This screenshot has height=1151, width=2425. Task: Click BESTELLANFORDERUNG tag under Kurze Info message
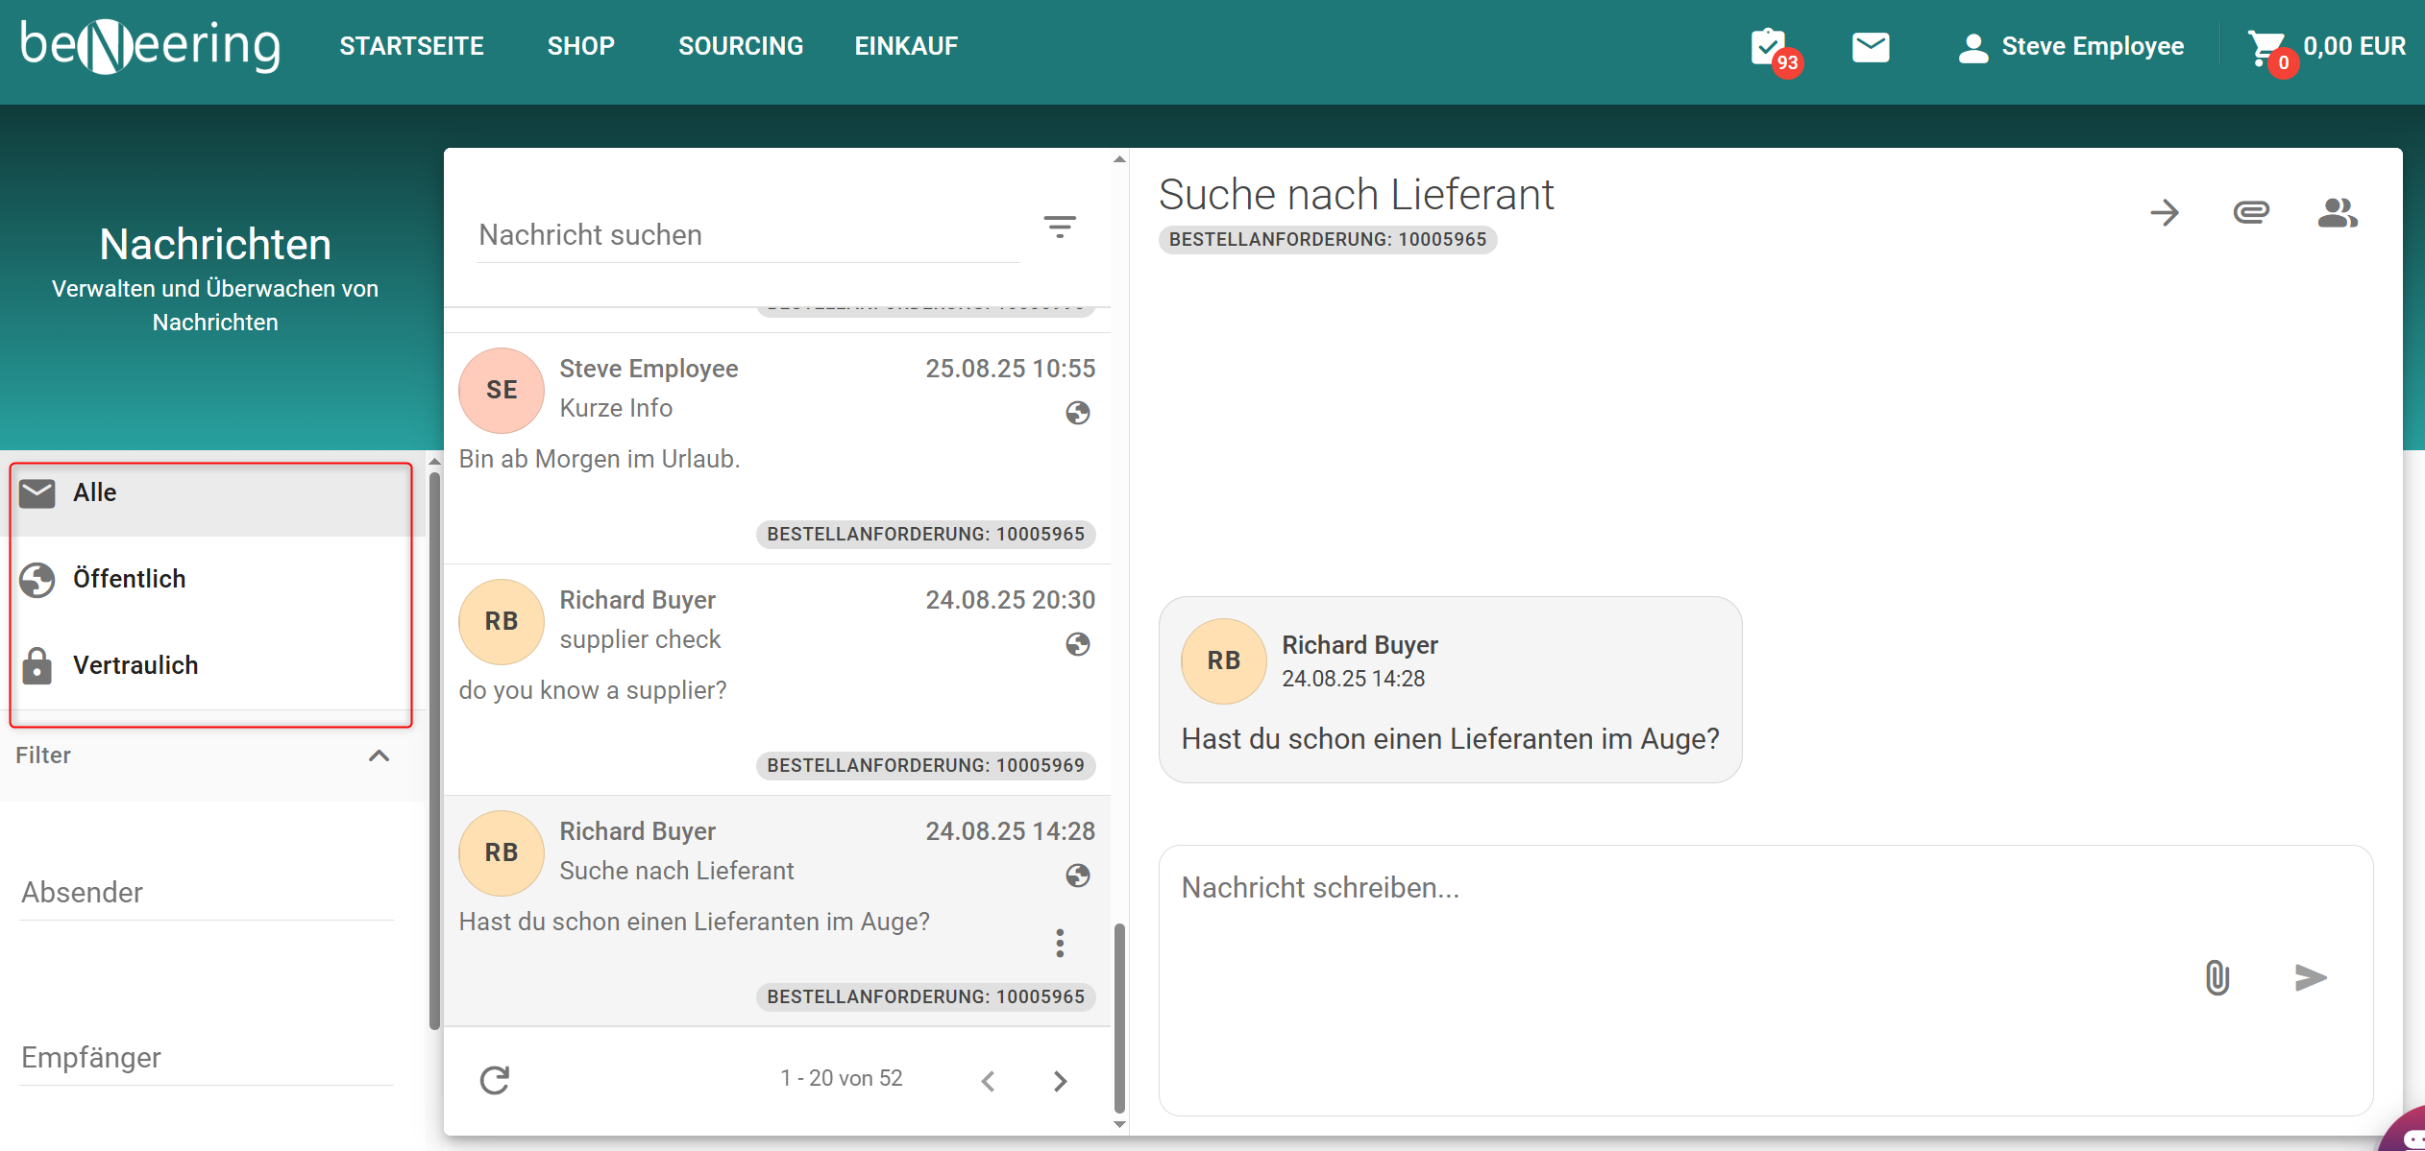pyautogui.click(x=925, y=534)
